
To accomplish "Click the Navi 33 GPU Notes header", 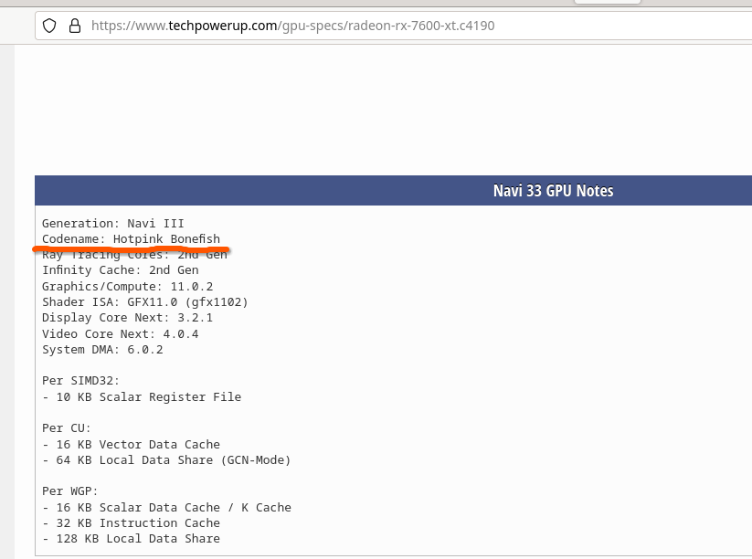I will click(553, 191).
